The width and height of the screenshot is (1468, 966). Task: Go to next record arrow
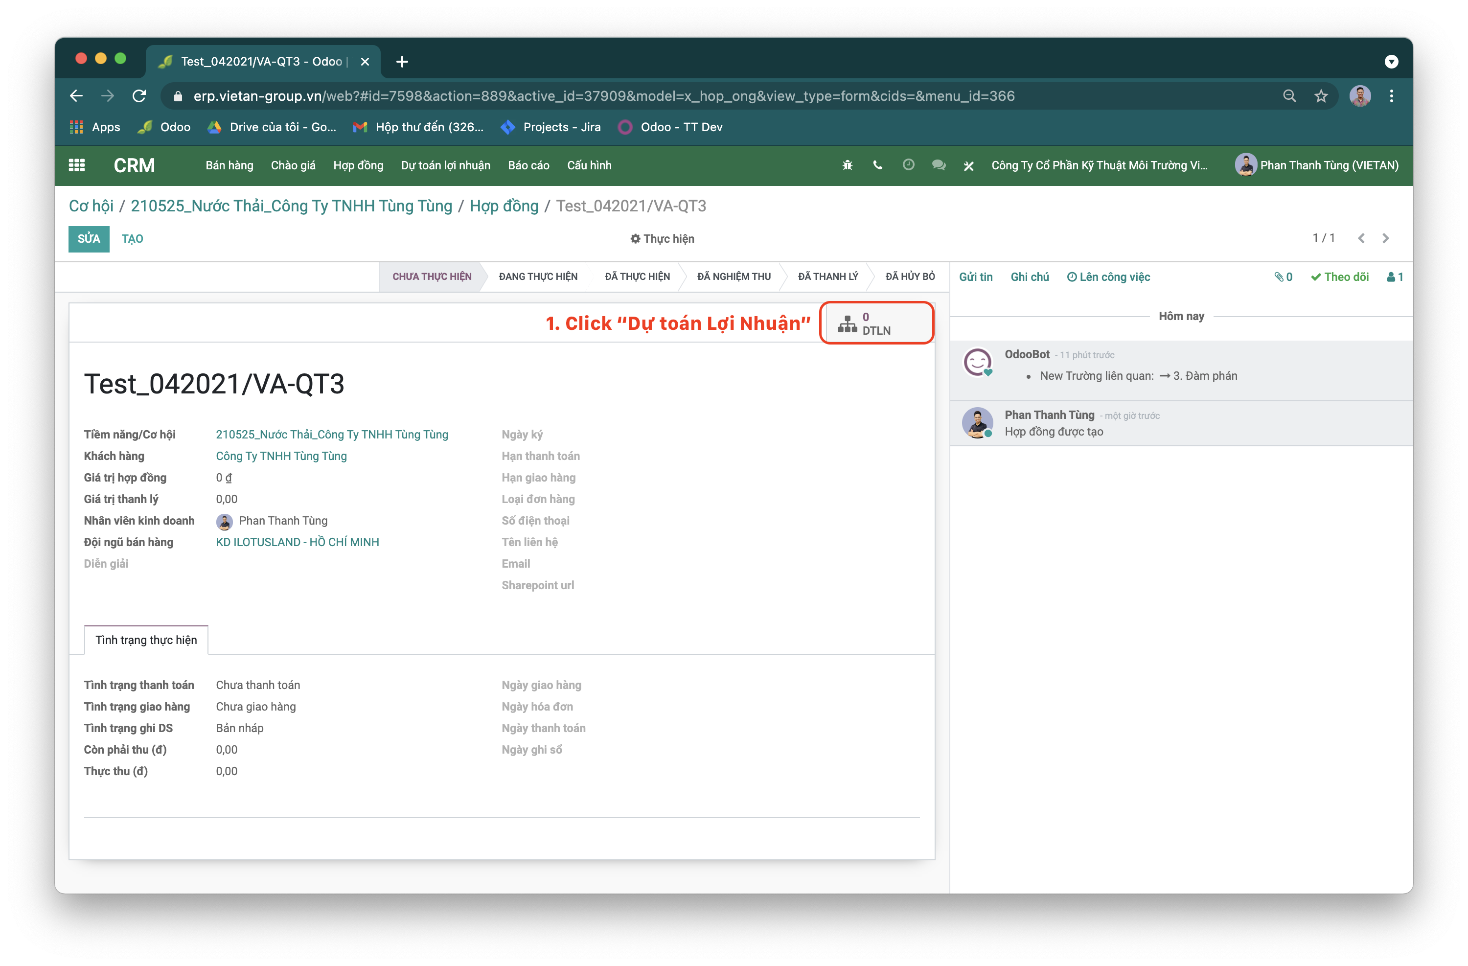[1385, 238]
